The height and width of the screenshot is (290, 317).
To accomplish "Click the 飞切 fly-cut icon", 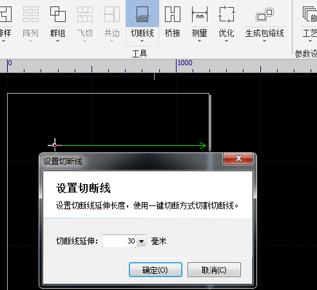I will point(85,14).
